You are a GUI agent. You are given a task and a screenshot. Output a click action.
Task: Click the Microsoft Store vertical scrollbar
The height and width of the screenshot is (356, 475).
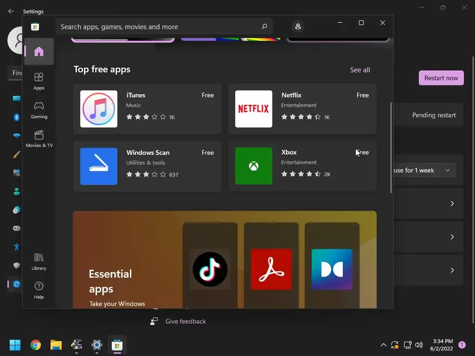coord(391,147)
